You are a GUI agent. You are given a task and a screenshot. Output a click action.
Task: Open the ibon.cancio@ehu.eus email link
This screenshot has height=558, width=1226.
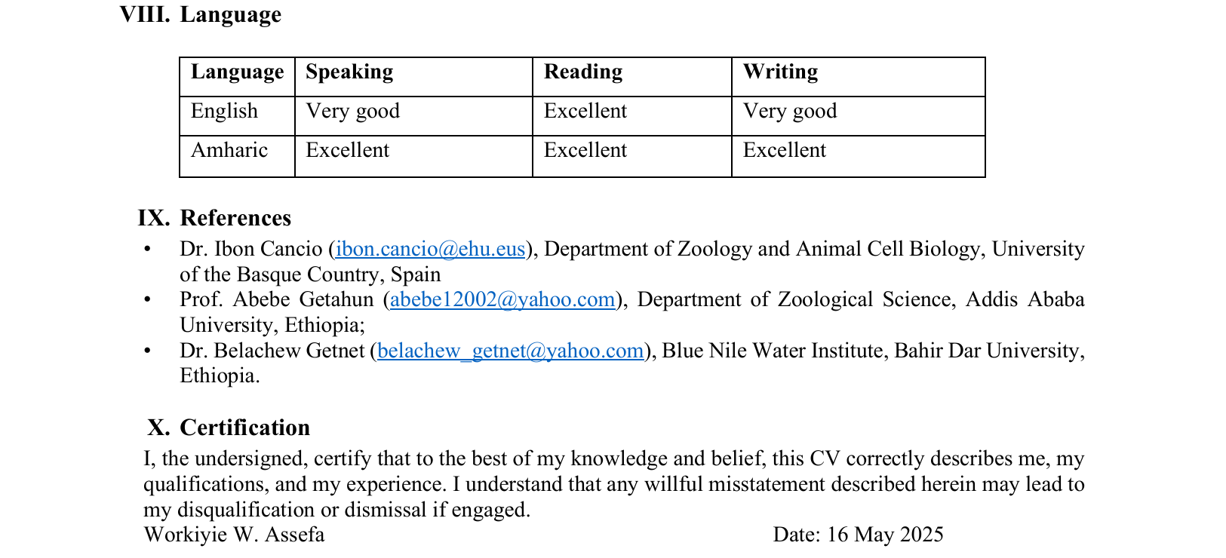point(430,250)
